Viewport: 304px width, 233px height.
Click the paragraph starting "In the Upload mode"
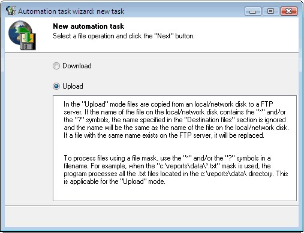[x=176, y=120]
